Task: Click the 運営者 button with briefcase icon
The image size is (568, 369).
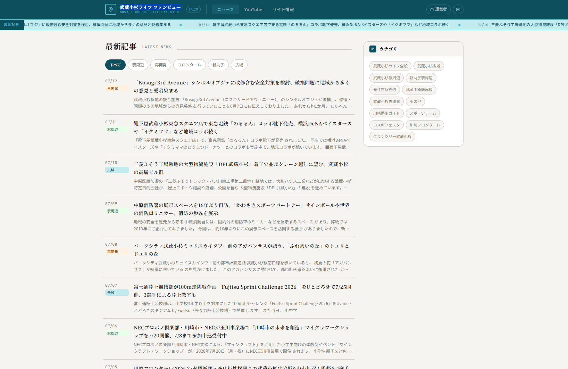Action: [x=438, y=9]
